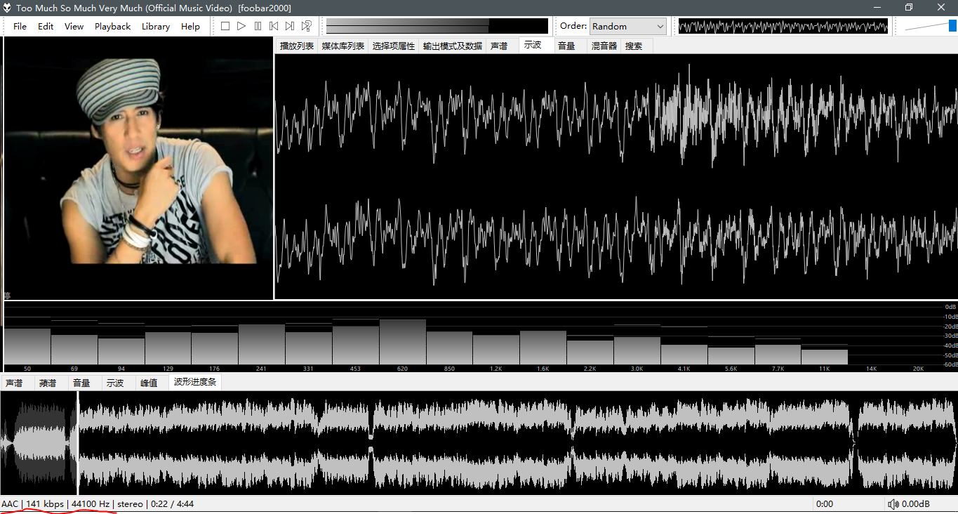This screenshot has height=514, width=958.
Task: Select the 输出模式及数据 tab
Action: (452, 46)
